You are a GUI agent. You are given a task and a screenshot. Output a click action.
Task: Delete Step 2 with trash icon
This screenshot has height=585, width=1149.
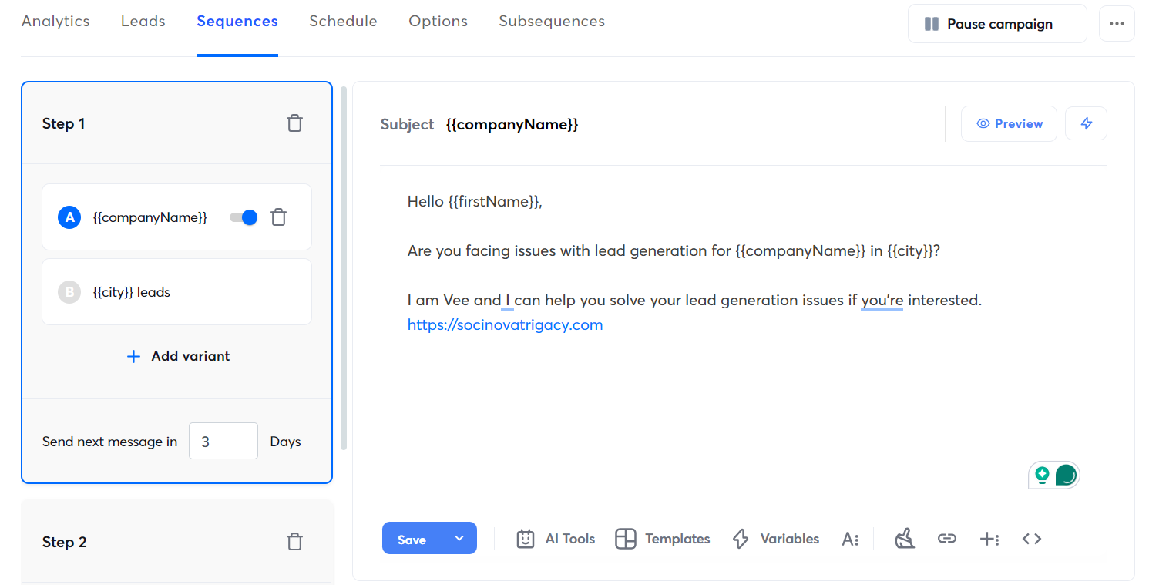click(x=294, y=542)
